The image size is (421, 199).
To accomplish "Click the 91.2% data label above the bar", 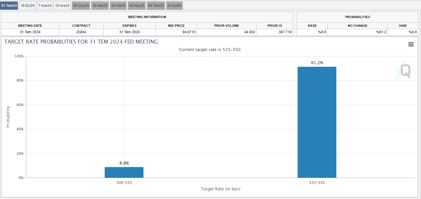I will [317, 63].
